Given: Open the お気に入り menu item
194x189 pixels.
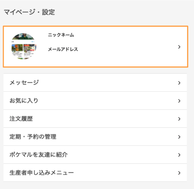Looking at the screenshot, I should coord(95,101).
